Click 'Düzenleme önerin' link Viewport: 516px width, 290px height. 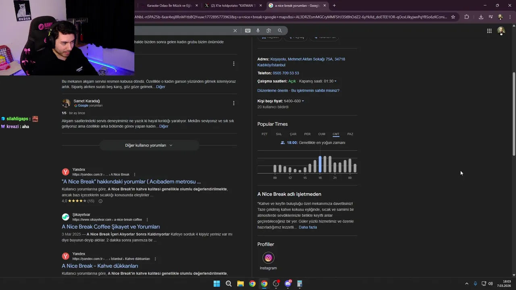[273, 91]
